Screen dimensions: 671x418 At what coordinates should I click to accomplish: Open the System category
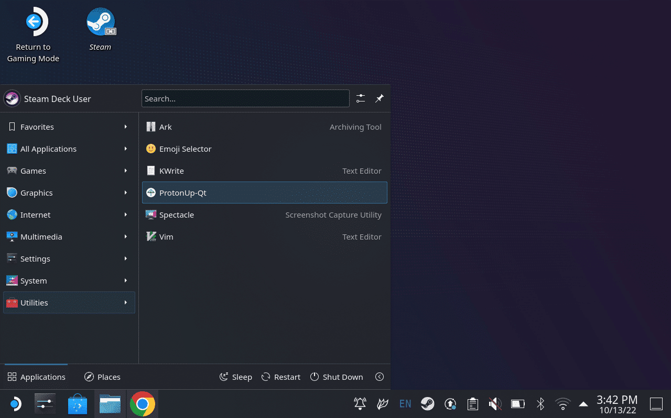click(x=69, y=281)
